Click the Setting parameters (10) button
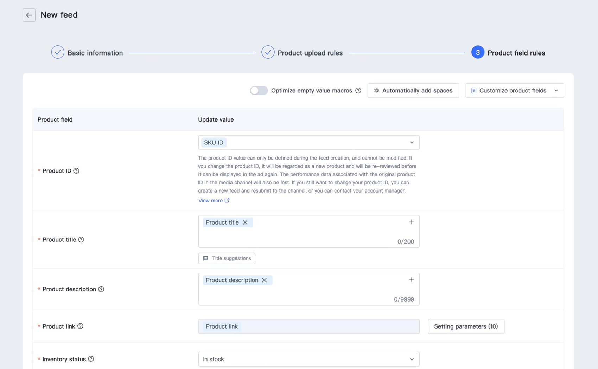 (466, 326)
